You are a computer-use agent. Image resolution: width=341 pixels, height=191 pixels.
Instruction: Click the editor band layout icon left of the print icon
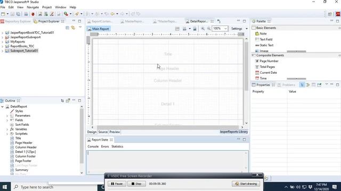click(x=177, y=29)
